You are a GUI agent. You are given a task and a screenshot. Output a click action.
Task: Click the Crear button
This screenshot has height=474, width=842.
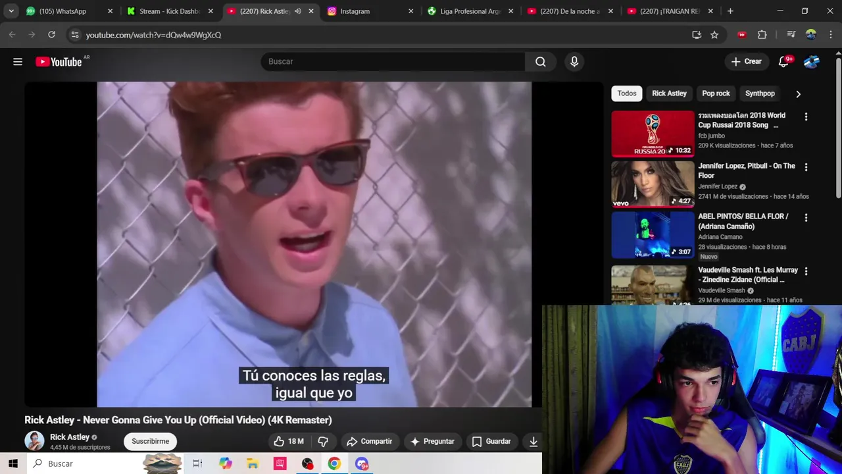[x=746, y=62]
